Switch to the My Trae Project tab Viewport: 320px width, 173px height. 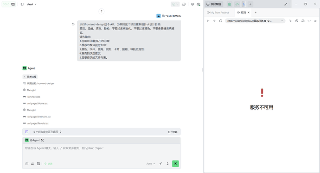click(x=218, y=12)
